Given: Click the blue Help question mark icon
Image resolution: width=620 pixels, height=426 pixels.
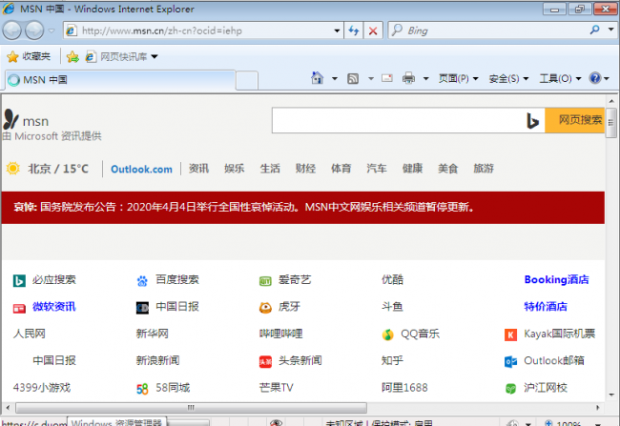Looking at the screenshot, I should [x=594, y=78].
